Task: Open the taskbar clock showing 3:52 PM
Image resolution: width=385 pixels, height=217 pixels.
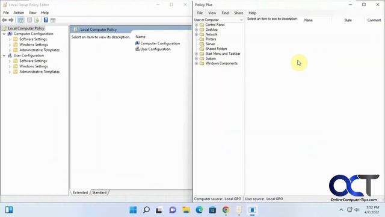Action: click(372, 210)
